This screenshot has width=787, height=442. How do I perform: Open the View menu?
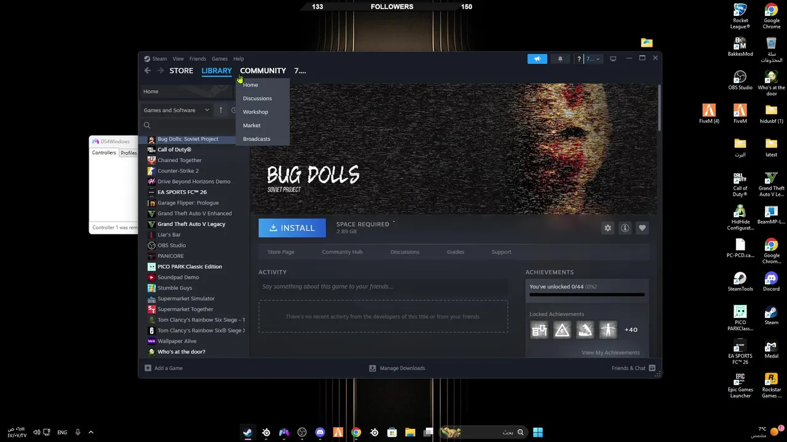(x=178, y=59)
